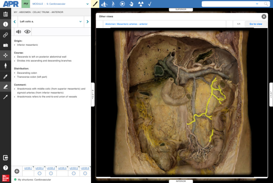Click the breadcrumb MY : ABDOMEN : CELIAC TRUNK - ANTERIOR
The height and width of the screenshot is (183, 273).
pyautogui.click(x=38, y=12)
